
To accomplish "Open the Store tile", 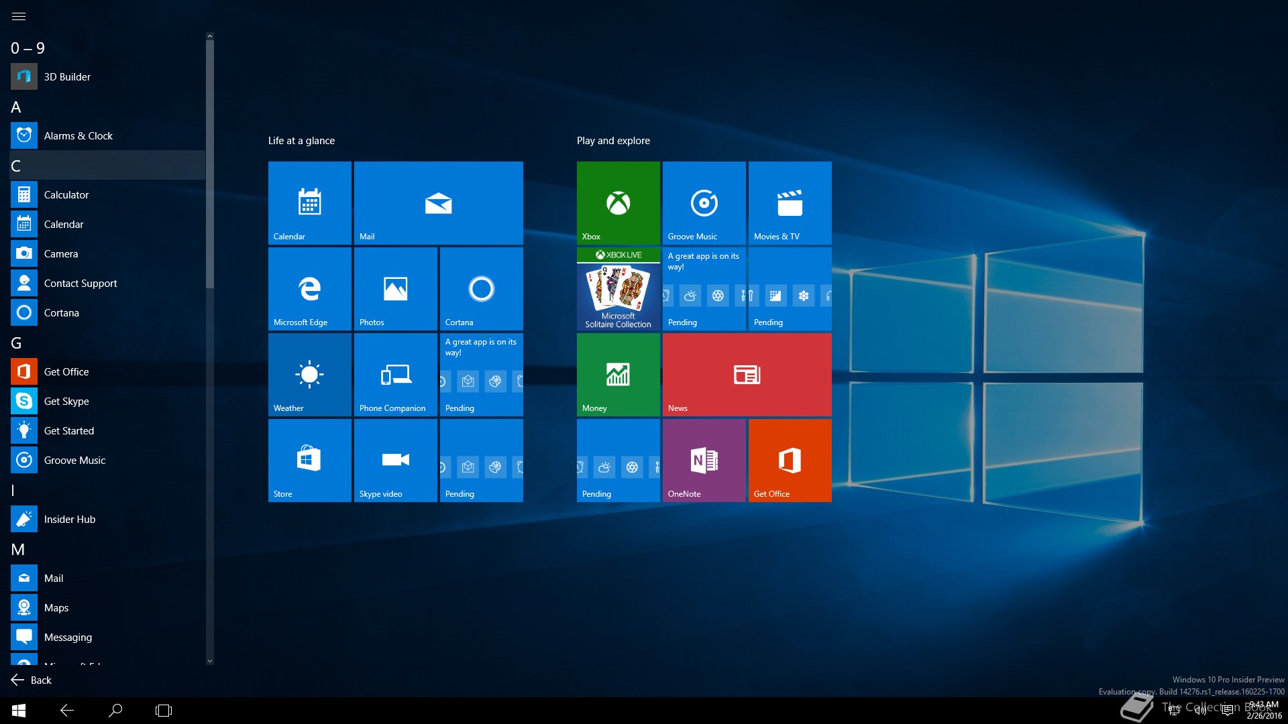I will pos(310,461).
